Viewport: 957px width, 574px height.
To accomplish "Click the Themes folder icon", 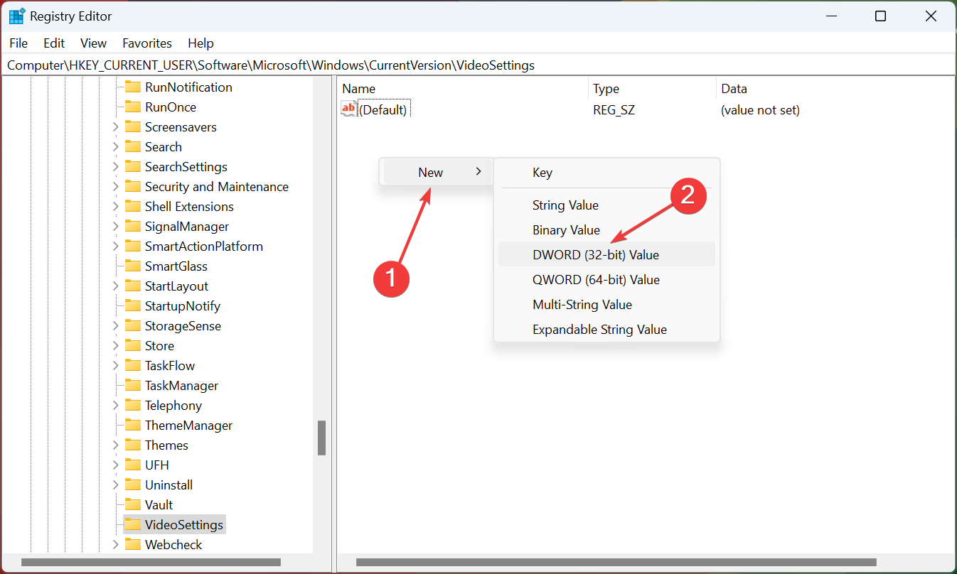I will (133, 445).
